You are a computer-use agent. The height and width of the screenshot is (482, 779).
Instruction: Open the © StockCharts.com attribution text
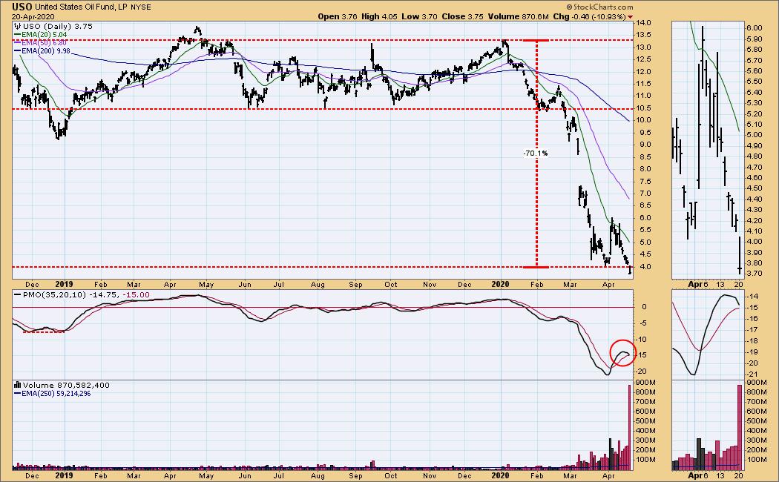point(599,7)
